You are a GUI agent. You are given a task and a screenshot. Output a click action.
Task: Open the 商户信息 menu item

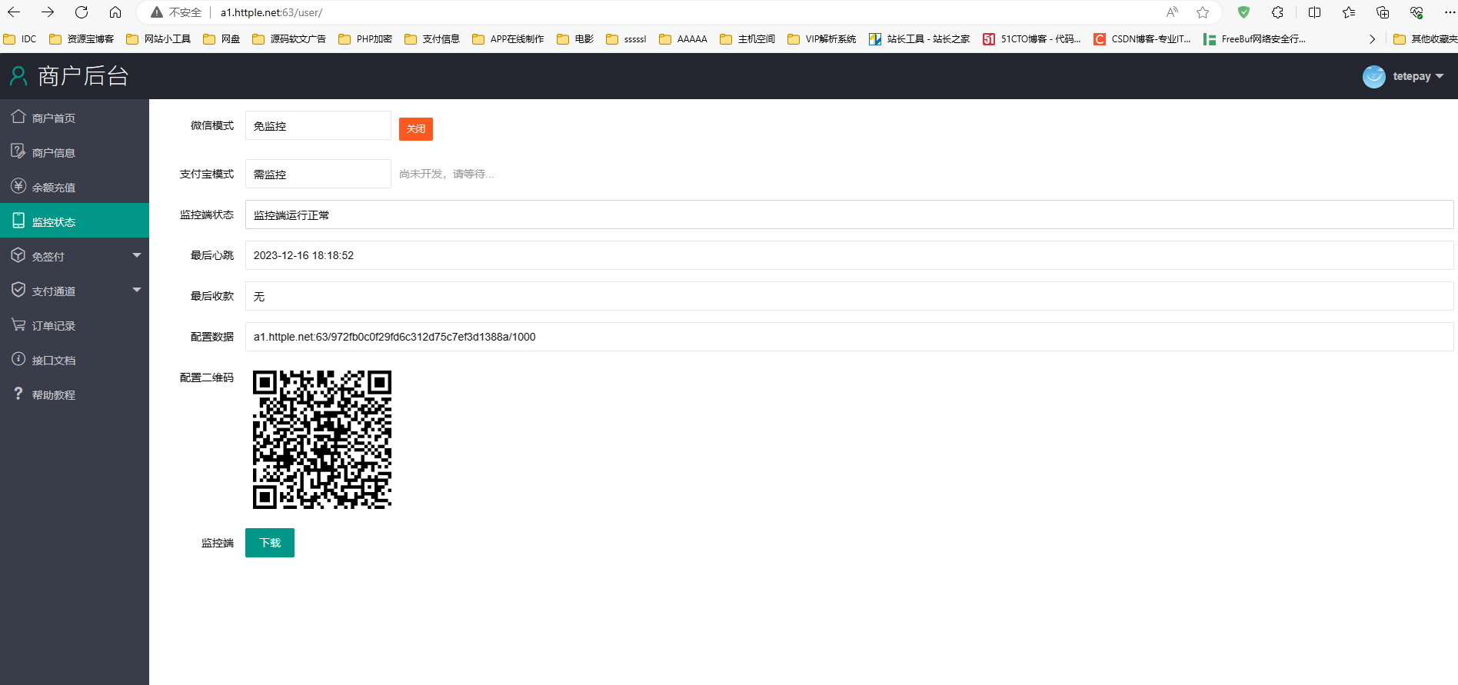tap(75, 152)
